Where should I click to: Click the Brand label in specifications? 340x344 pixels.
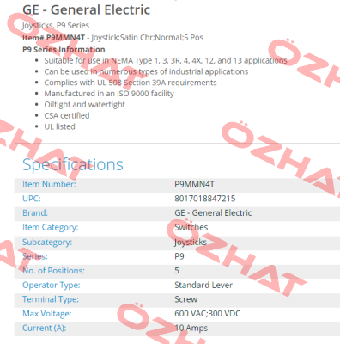35,213
